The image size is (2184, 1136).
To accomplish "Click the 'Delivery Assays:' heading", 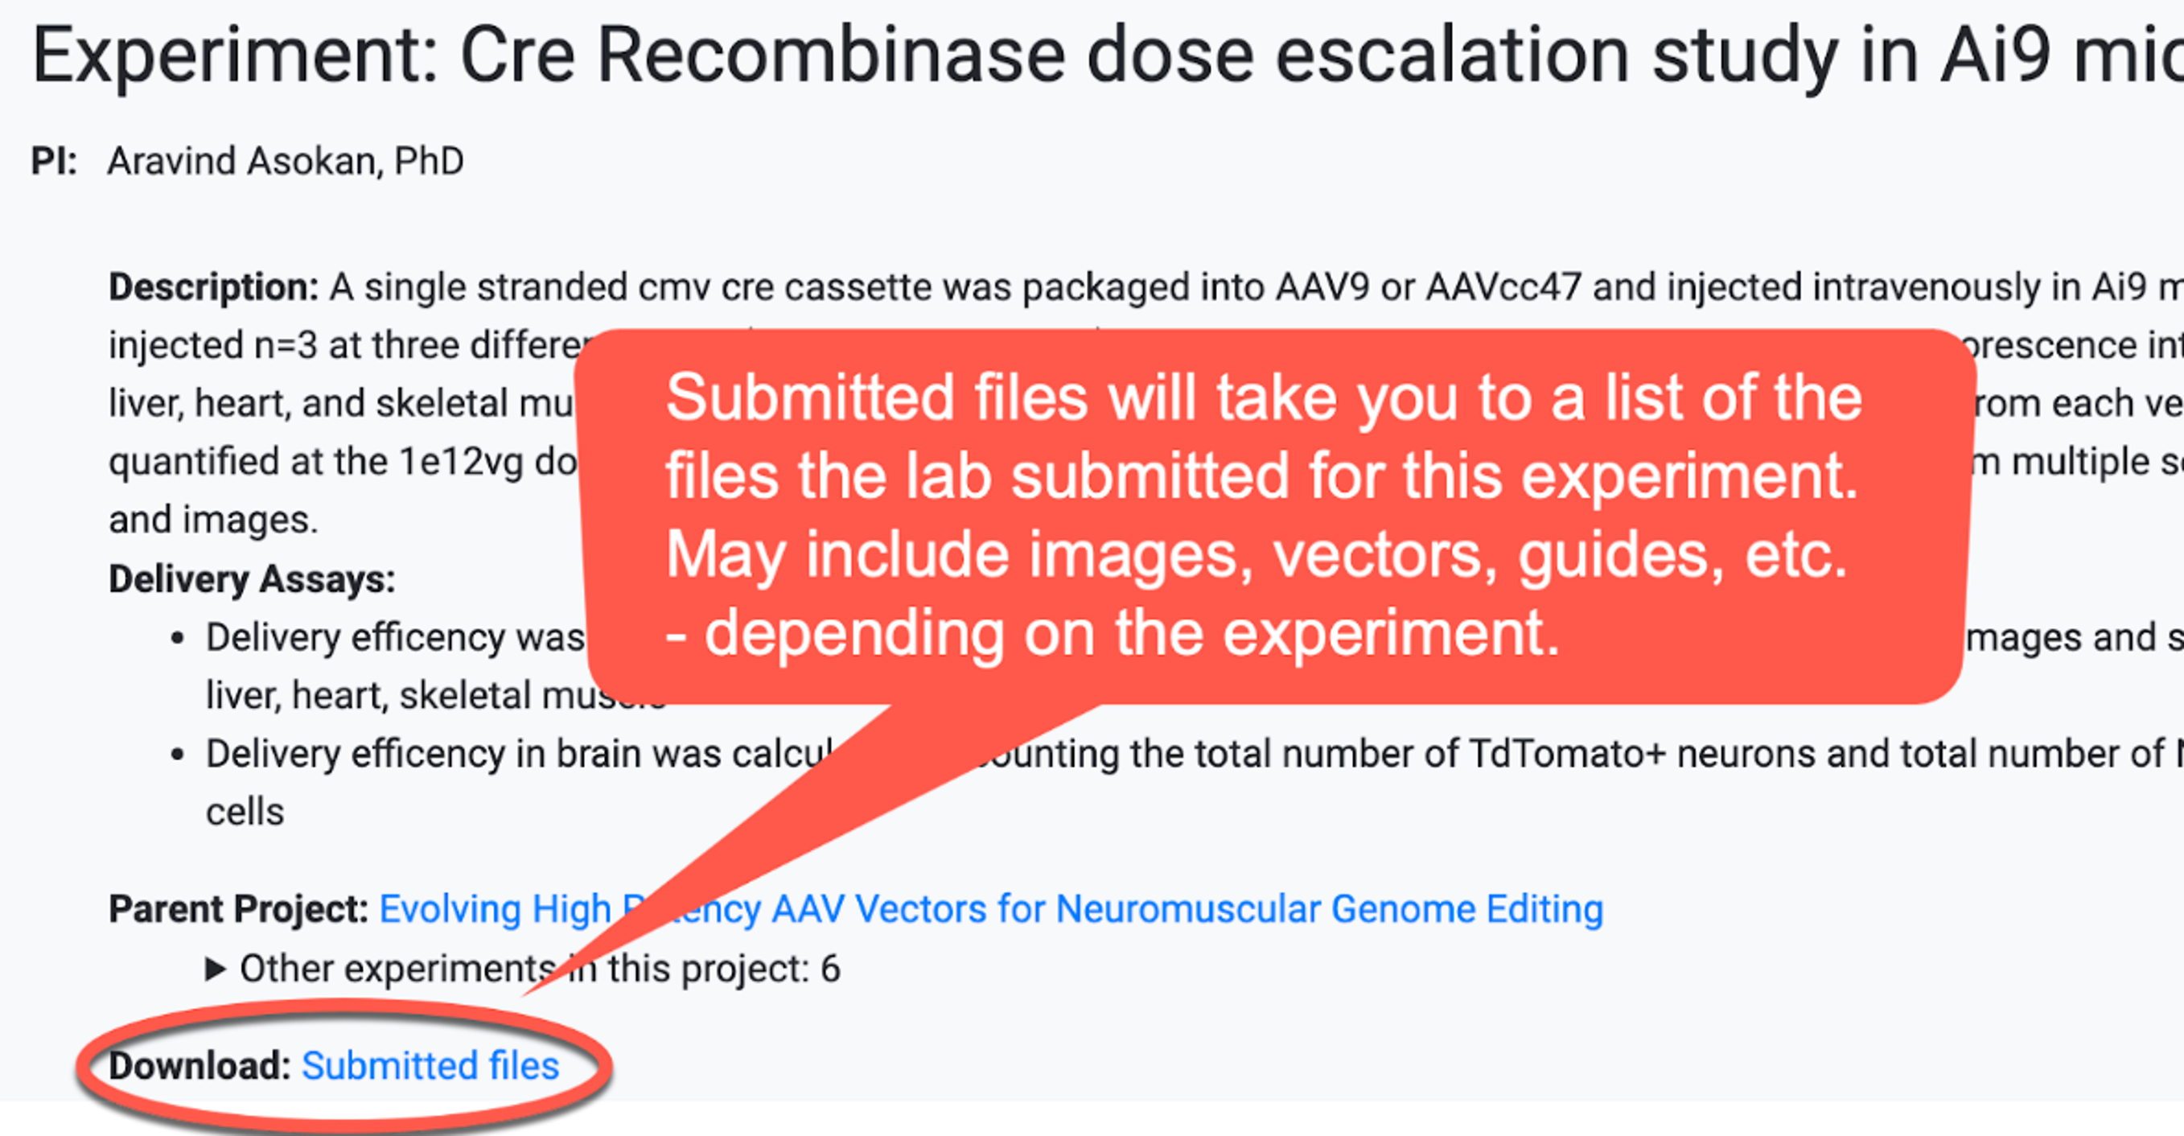I will click(x=252, y=580).
